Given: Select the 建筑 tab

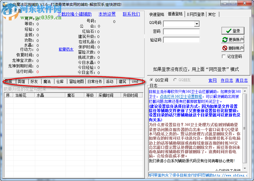Looking at the screenshot, I should 123,81.
